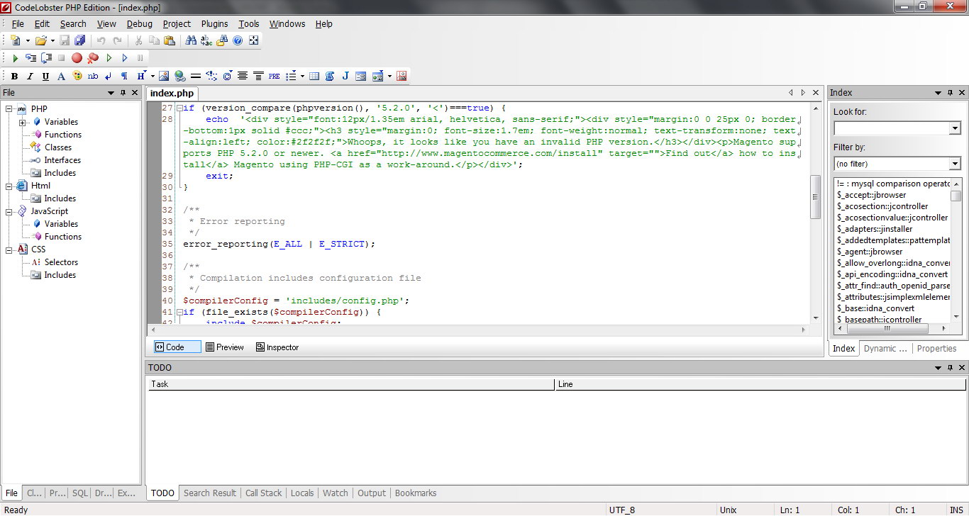Image resolution: width=969 pixels, height=516 pixels.
Task: Switch to the Call Stack tab
Action: pos(264,493)
